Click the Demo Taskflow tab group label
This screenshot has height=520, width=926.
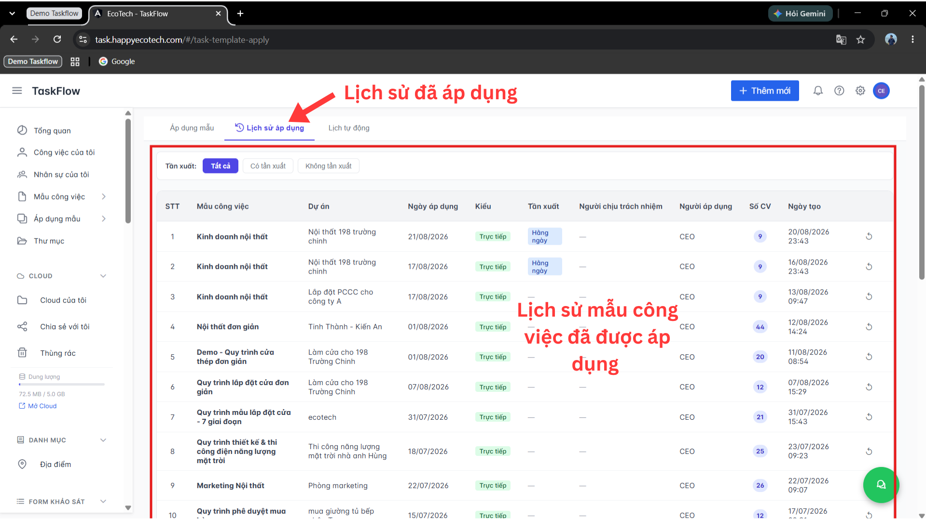tap(54, 13)
